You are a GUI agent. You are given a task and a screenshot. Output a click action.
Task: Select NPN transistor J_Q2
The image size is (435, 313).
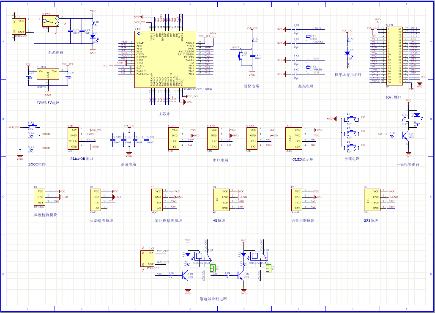coord(241,275)
